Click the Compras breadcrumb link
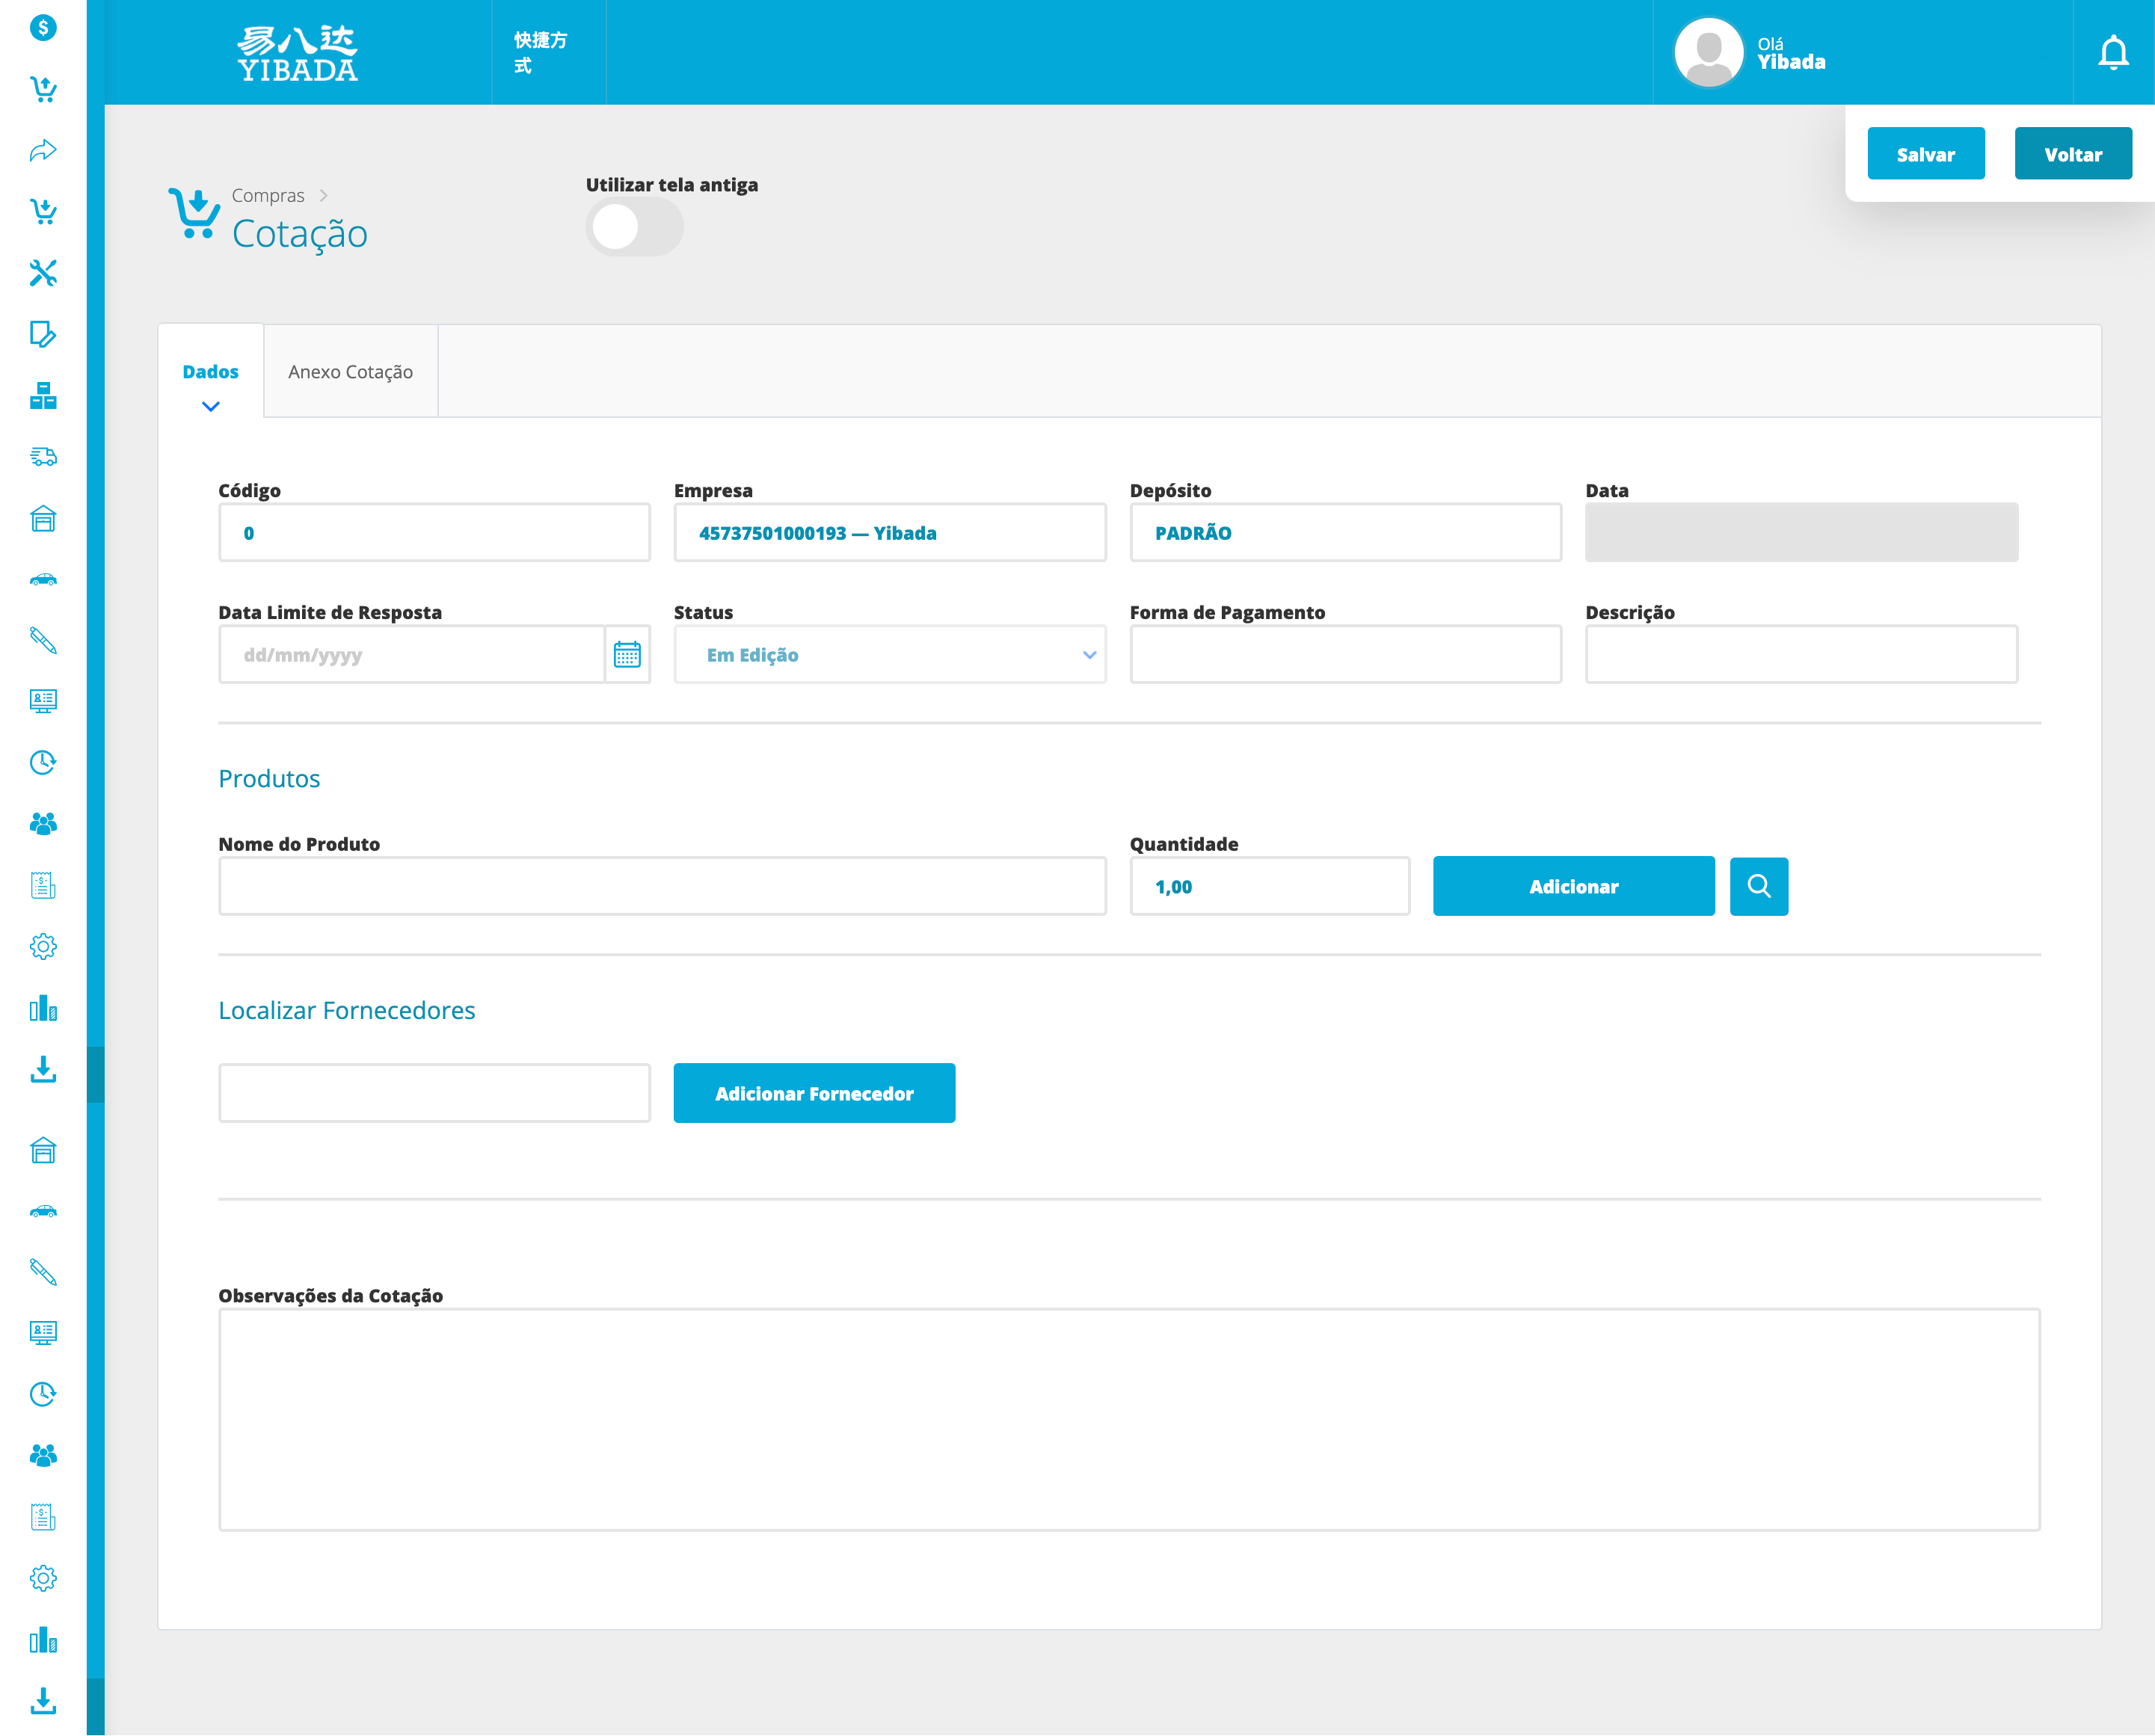This screenshot has height=1736, width=2155. [268, 195]
